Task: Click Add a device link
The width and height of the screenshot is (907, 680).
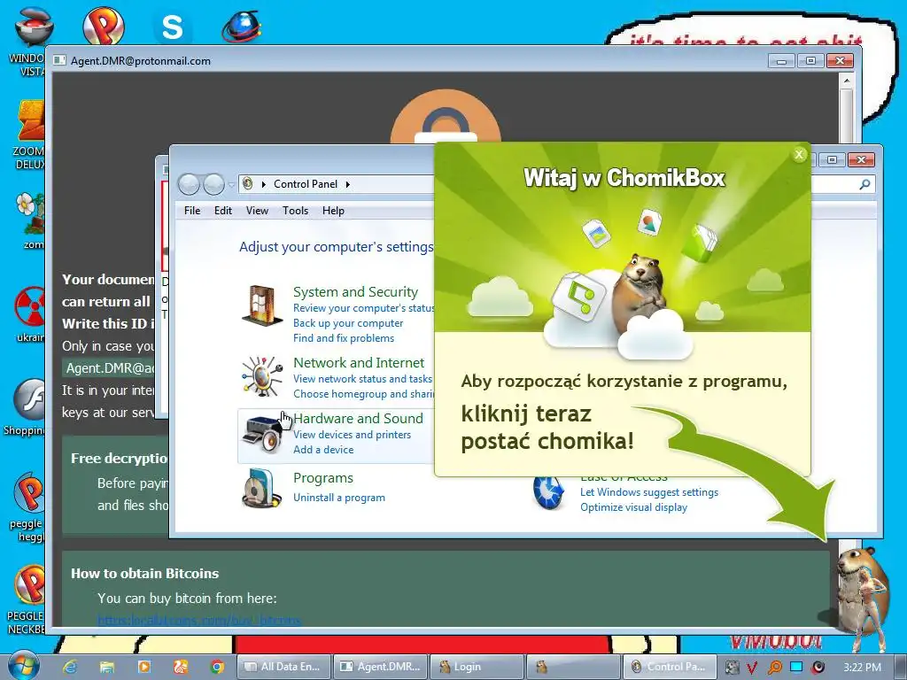Action: click(x=322, y=449)
